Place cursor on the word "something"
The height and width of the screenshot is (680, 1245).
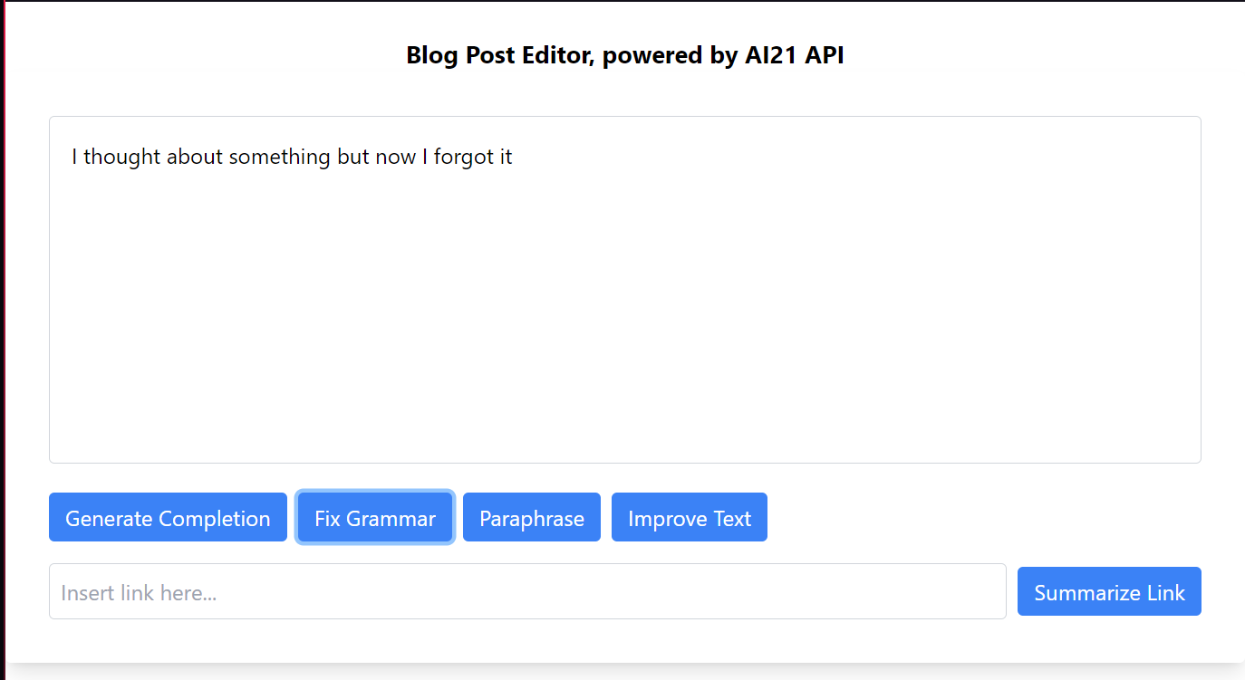click(x=279, y=157)
